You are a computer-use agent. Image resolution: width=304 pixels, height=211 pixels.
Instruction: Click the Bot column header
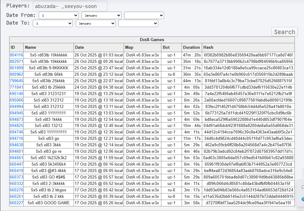click(171, 47)
